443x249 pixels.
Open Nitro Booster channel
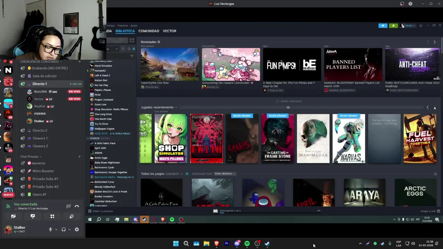coord(51,171)
